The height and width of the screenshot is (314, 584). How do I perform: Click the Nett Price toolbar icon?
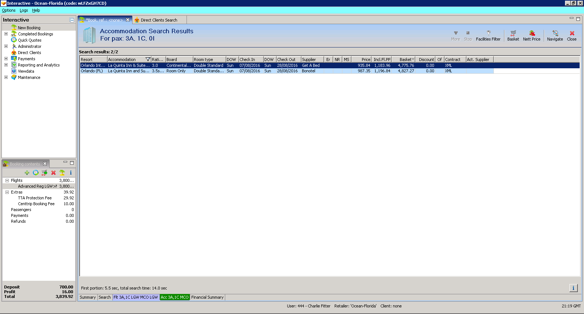531,35
